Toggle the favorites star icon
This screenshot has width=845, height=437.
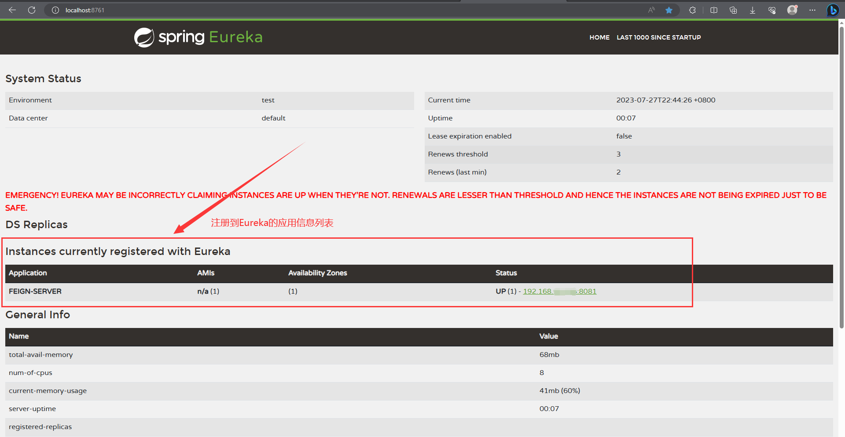[x=669, y=10]
